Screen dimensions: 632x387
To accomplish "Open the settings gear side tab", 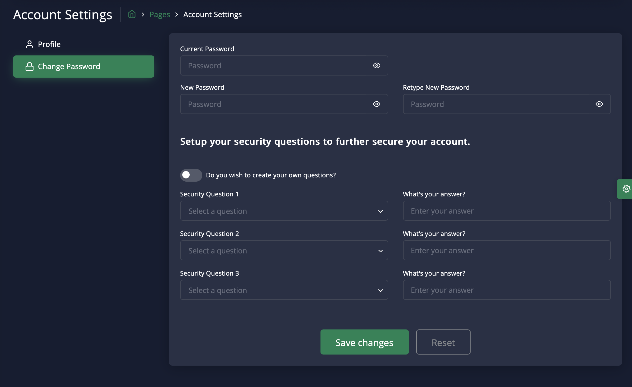I will (x=626, y=189).
